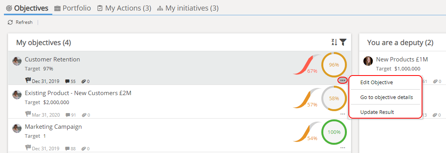Open the My initiatives (3) tab
The height and width of the screenshot is (153, 446).
188,8
